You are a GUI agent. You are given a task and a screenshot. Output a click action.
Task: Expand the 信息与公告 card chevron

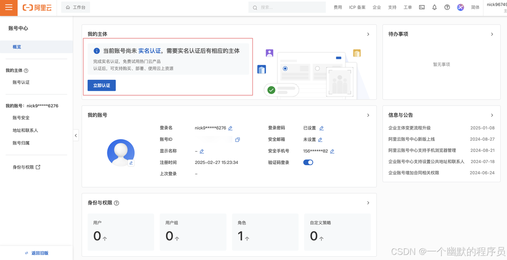pyautogui.click(x=492, y=115)
